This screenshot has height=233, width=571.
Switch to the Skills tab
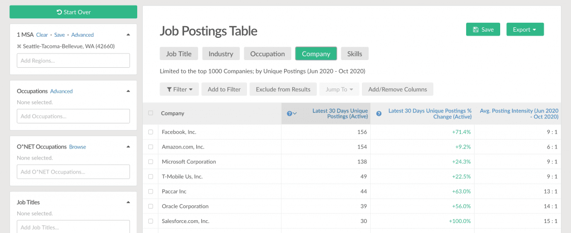(354, 54)
